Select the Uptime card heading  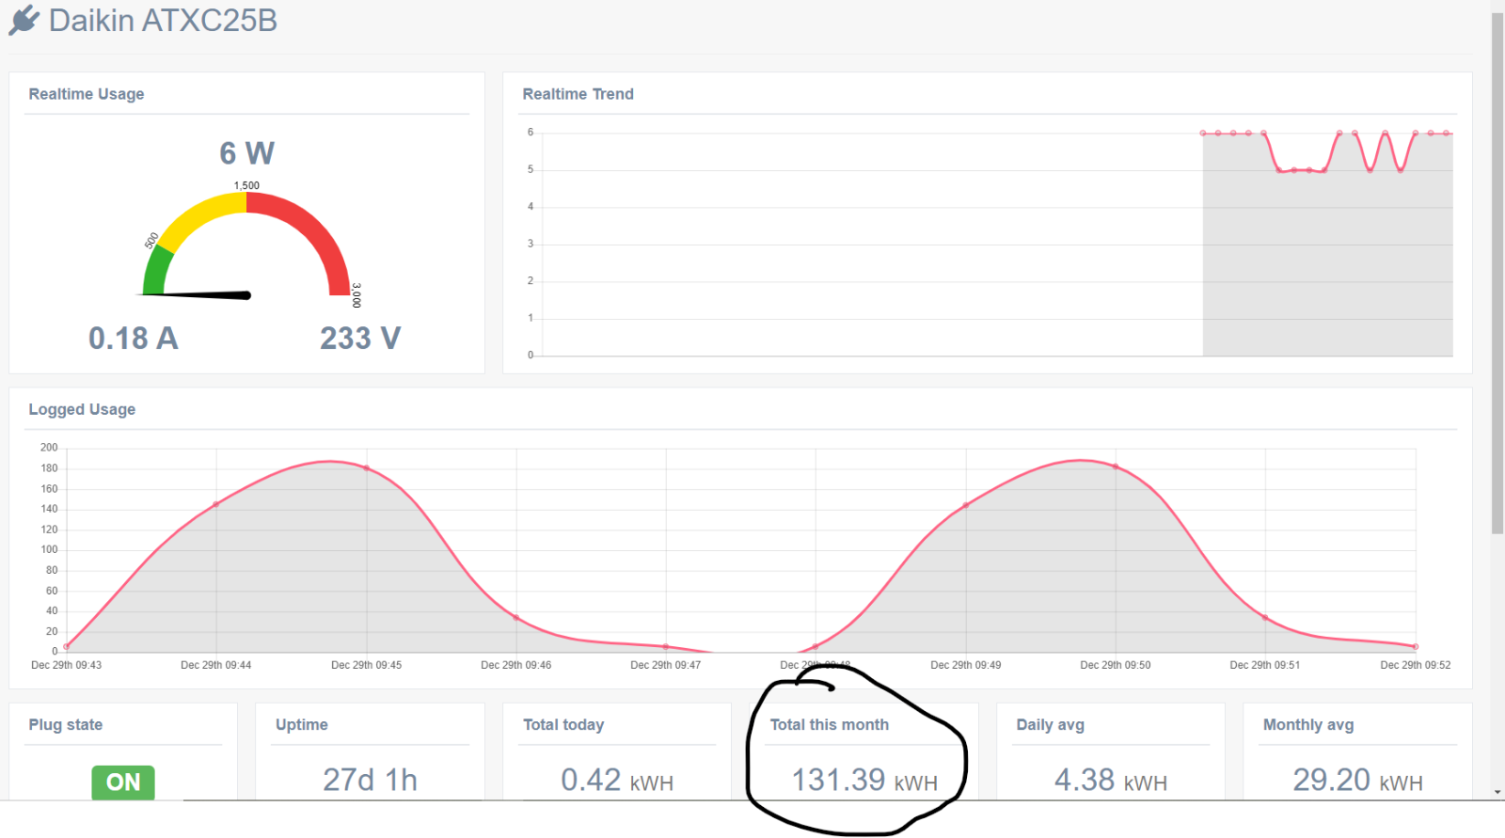point(302,725)
